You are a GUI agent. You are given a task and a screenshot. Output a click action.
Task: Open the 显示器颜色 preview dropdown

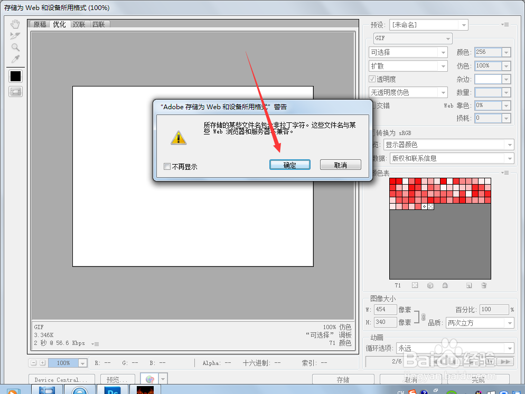click(x=448, y=145)
